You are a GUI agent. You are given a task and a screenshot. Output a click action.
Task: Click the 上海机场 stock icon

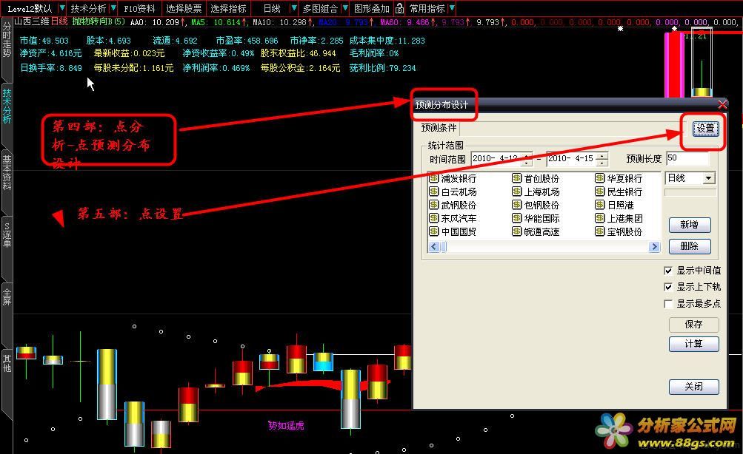pyautogui.click(x=517, y=192)
